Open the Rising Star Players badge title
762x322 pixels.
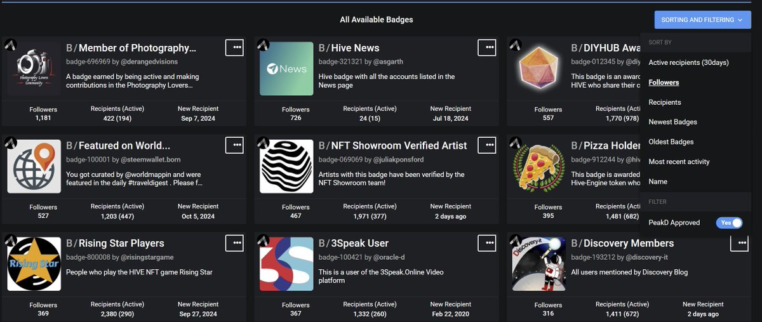pos(115,244)
